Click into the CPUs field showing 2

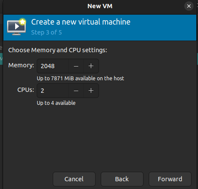pos(53,91)
